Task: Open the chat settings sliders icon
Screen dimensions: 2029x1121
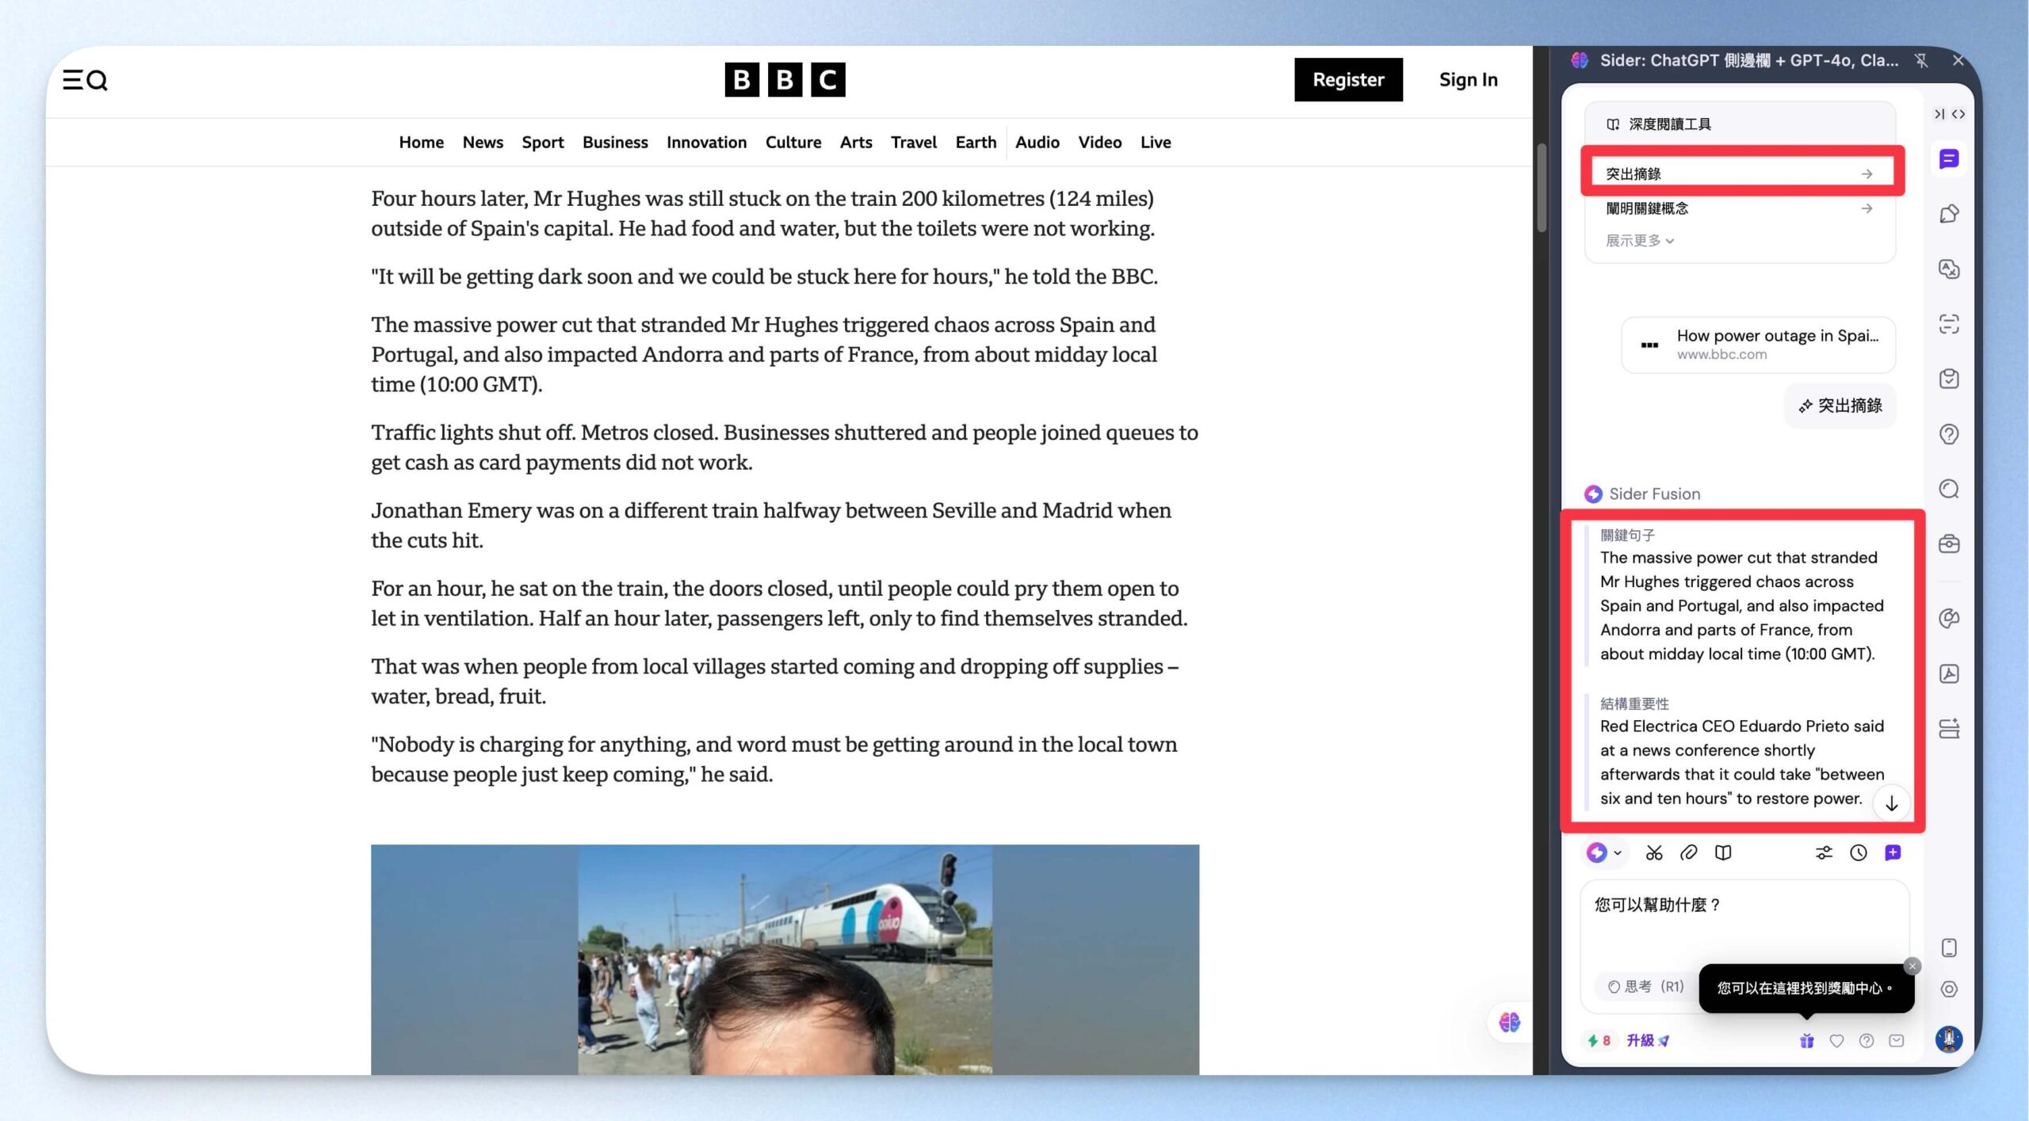Action: [1824, 853]
